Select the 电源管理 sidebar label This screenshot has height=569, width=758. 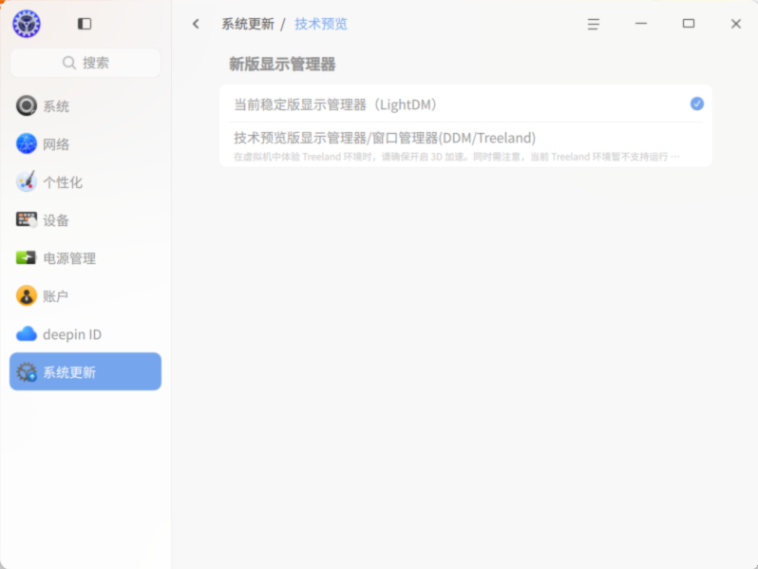[x=69, y=258]
